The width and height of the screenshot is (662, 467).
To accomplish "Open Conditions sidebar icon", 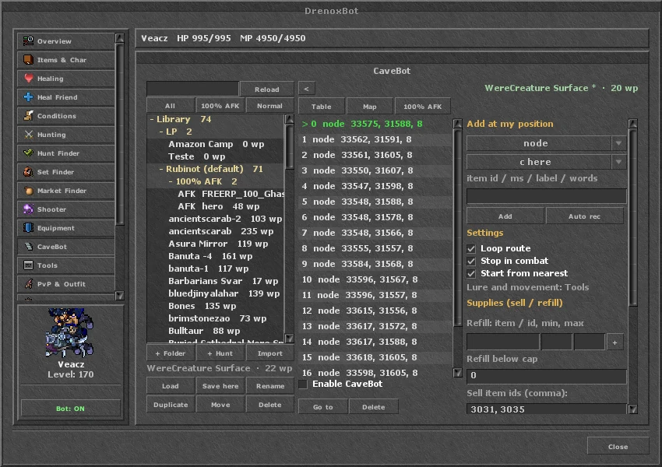I will click(28, 116).
